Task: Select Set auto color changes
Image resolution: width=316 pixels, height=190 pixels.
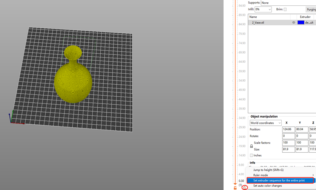Action: coord(267,185)
